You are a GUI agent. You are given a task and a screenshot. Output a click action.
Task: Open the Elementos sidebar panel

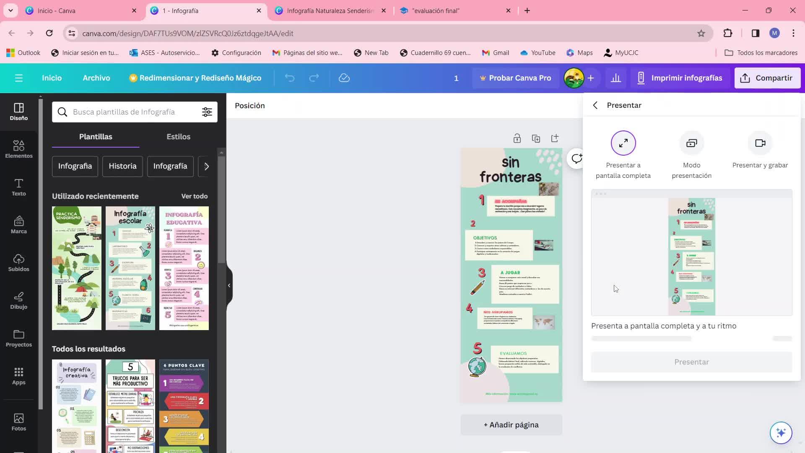click(18, 149)
